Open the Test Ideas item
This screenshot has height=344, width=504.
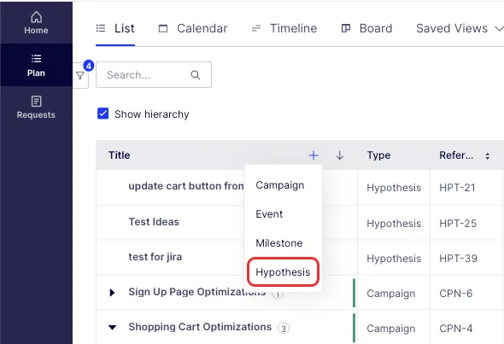tap(154, 222)
